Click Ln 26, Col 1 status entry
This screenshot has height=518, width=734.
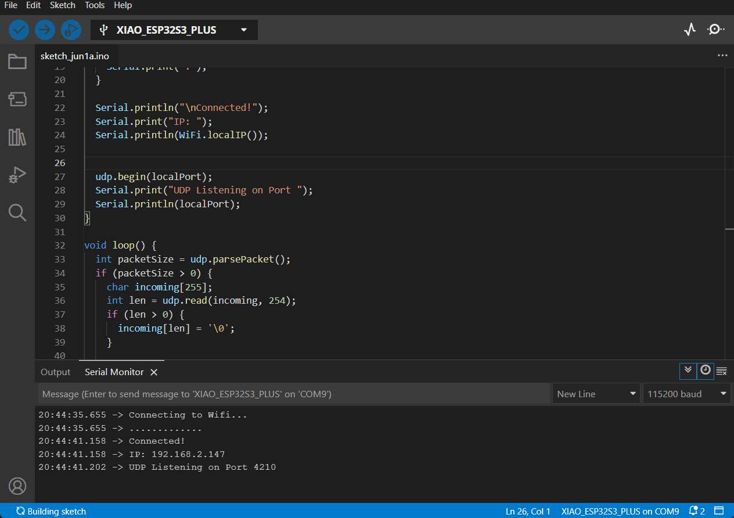click(528, 511)
